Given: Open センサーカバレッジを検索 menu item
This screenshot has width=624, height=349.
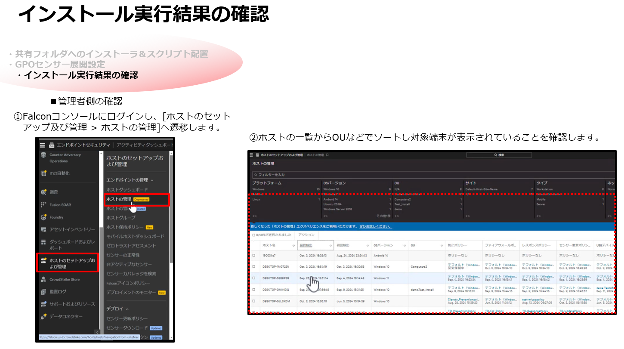Looking at the screenshot, I should click(131, 274).
